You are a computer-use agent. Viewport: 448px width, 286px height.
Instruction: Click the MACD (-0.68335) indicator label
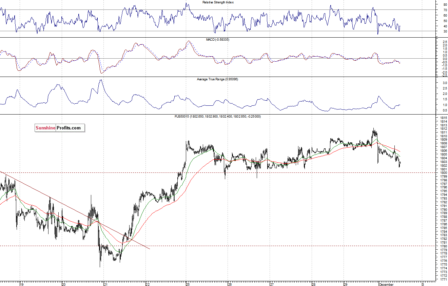(x=217, y=40)
